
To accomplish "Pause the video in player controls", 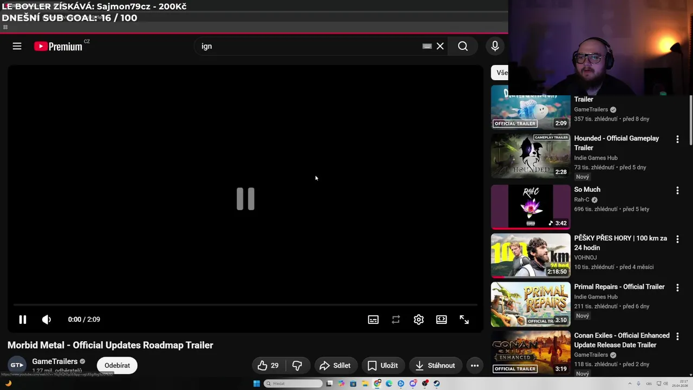I will coord(23,320).
